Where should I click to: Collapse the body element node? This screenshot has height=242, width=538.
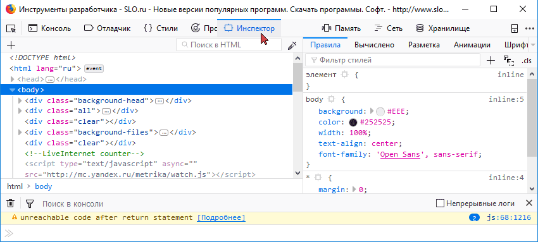13,90
